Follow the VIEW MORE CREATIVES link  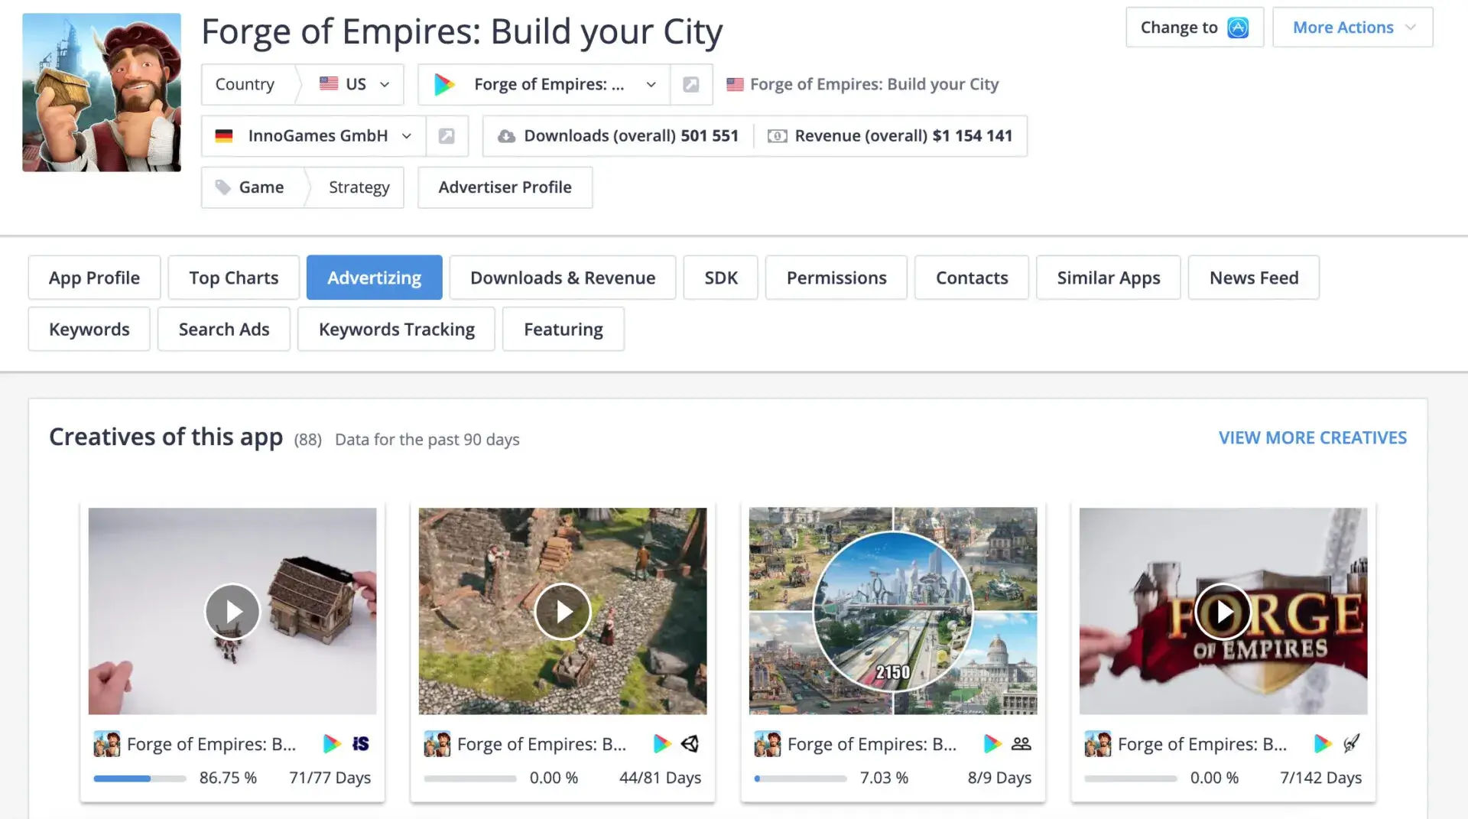coord(1312,437)
